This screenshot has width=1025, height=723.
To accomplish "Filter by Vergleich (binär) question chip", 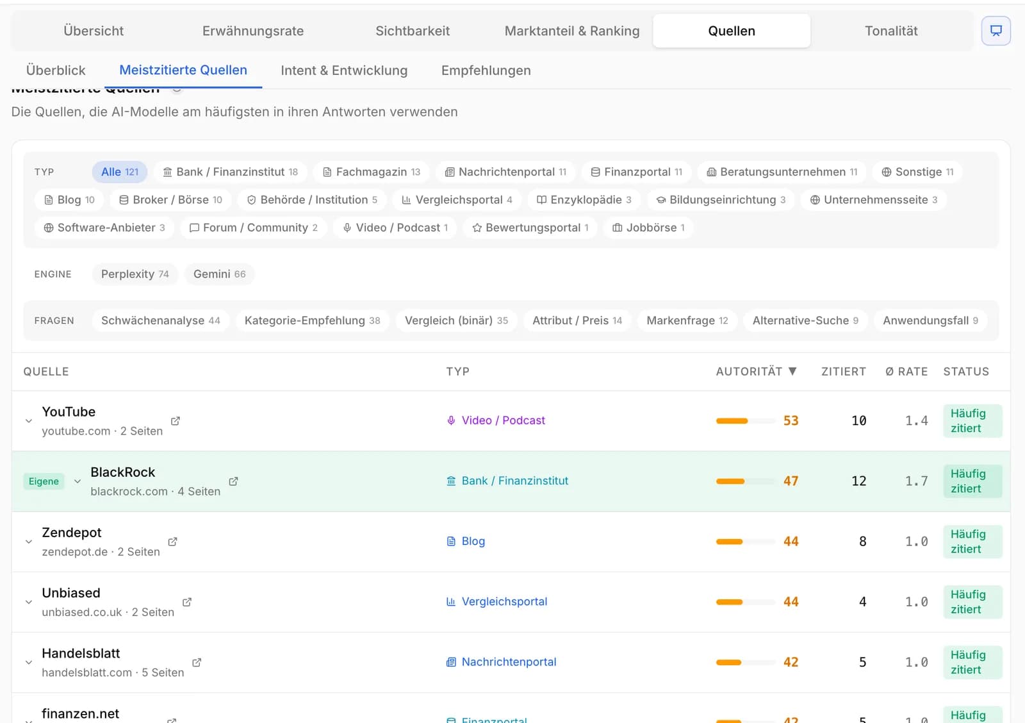I will [x=457, y=320].
